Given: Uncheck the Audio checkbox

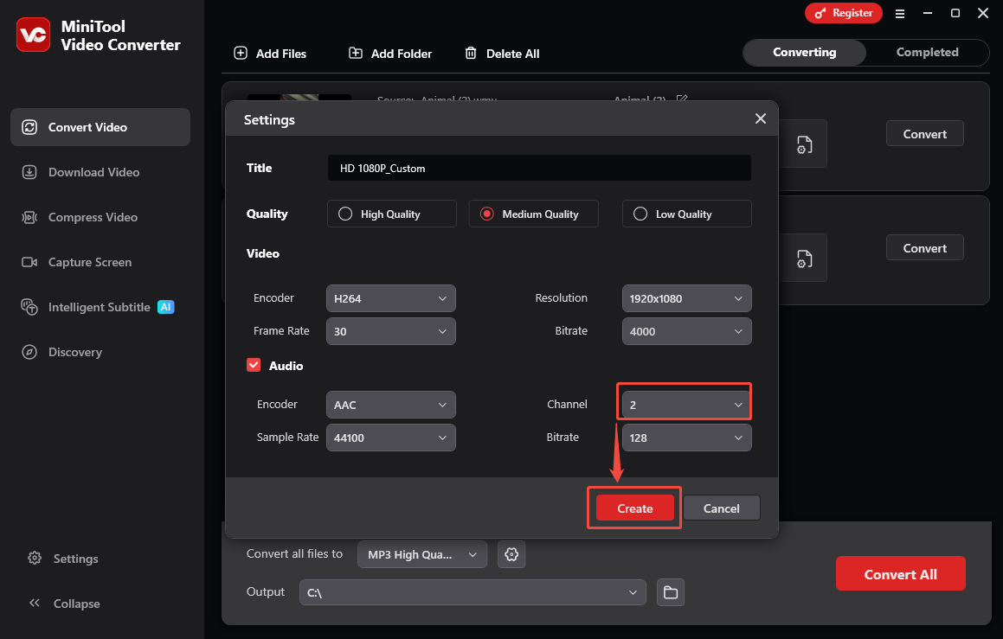Looking at the screenshot, I should click(254, 365).
